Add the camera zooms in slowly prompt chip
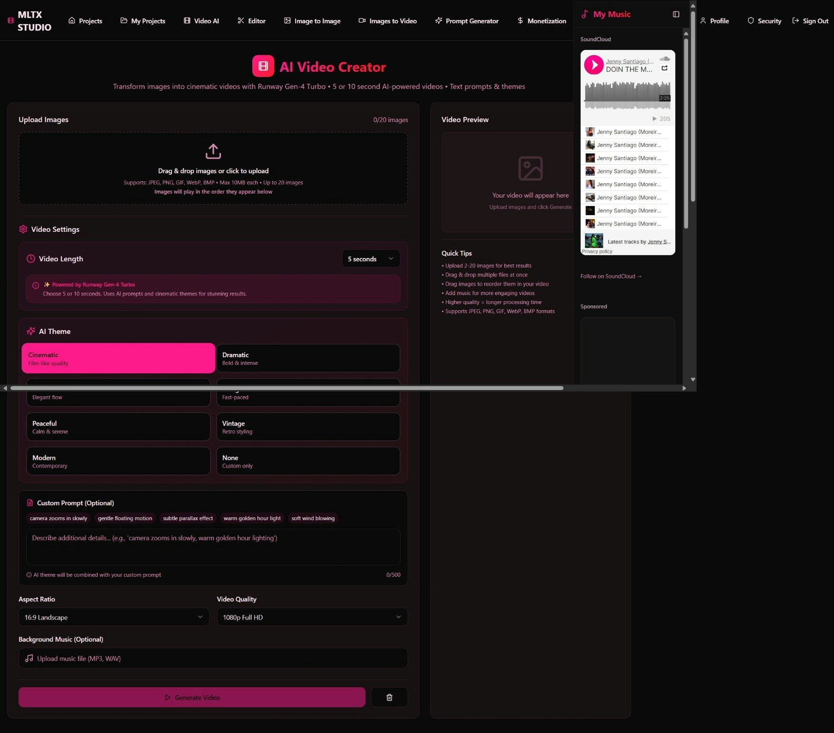This screenshot has width=834, height=733. 58,518
